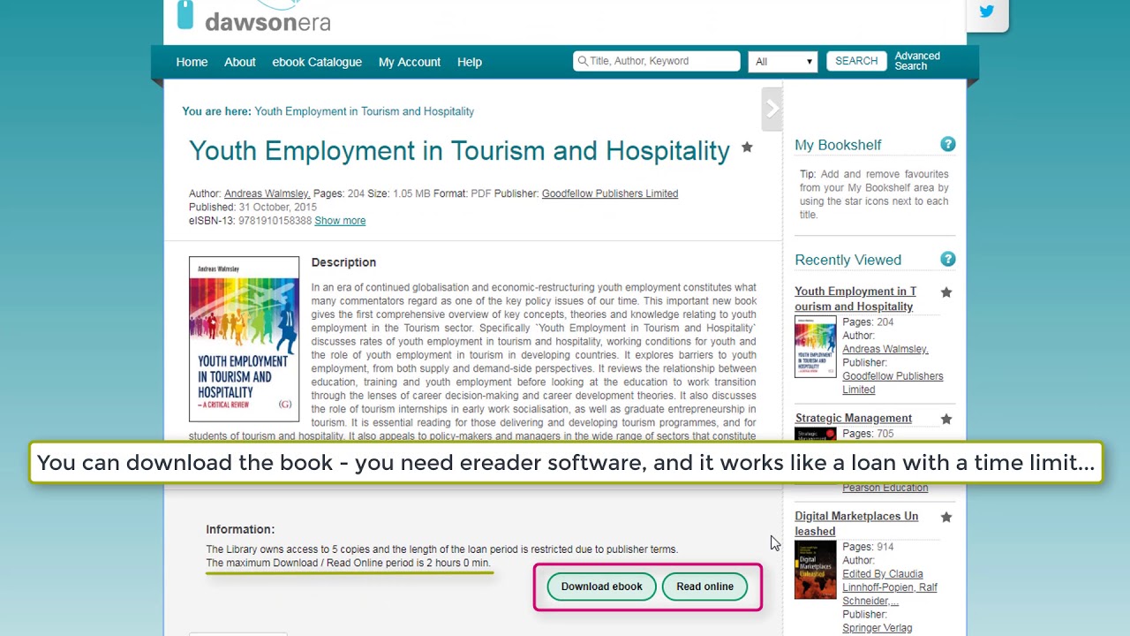Image resolution: width=1130 pixels, height=636 pixels.
Task: Open Goodfellow Publishers Limited sidebar link
Action: tap(893, 382)
